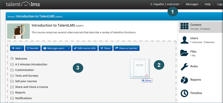This screenshot has width=223, height=103.
Task: Go to Home breadcrumb link
Action: [11, 16]
